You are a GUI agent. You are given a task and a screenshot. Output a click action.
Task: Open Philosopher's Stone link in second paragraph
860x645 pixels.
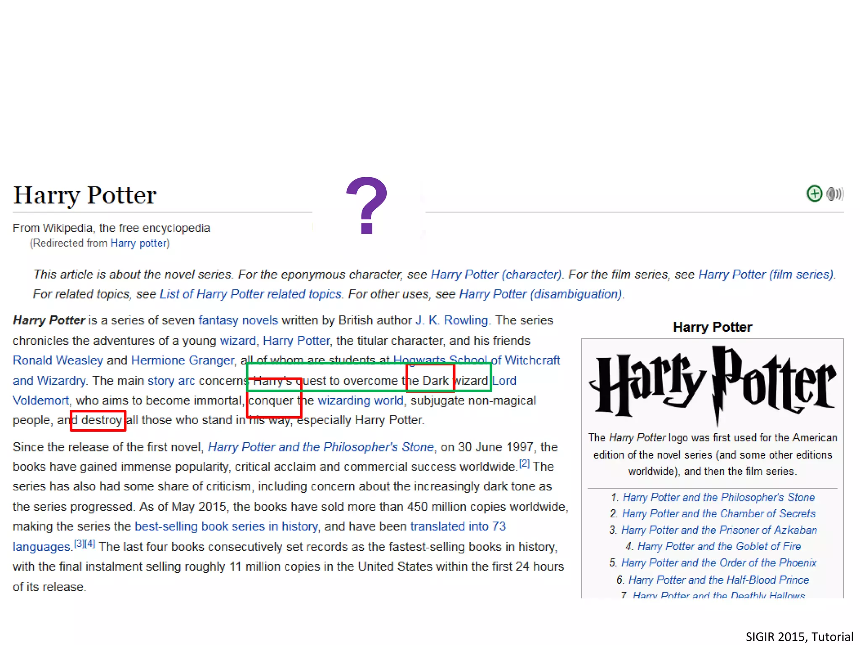[x=320, y=447]
